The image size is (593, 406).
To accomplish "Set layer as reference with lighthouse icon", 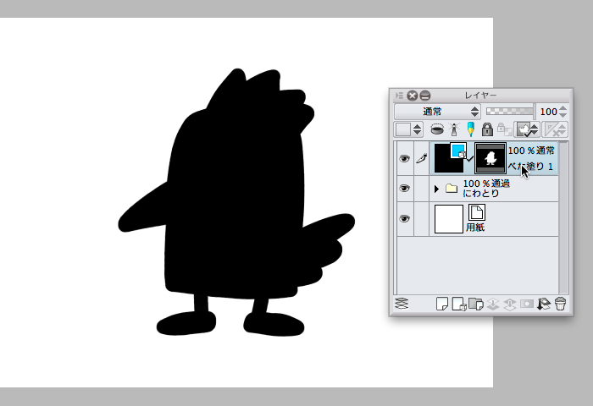I will click(x=454, y=129).
